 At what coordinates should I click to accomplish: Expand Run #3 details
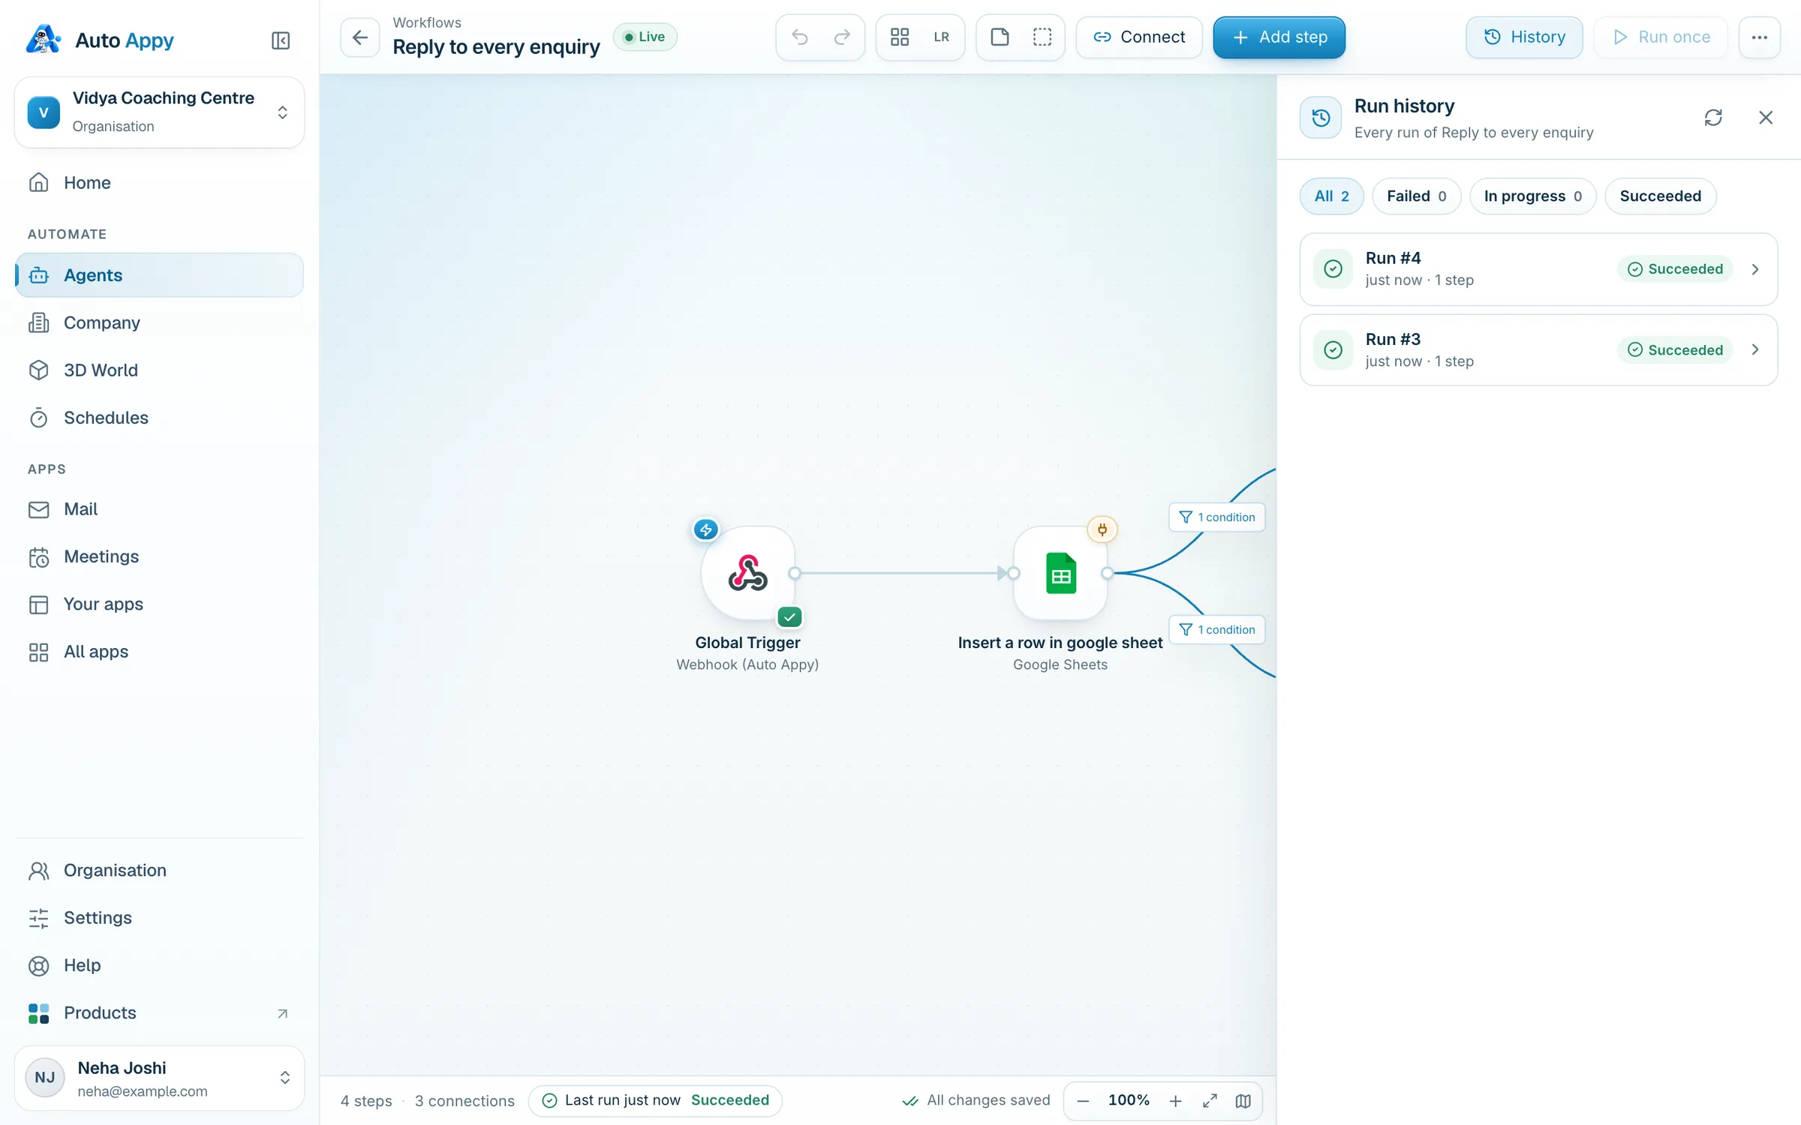1538,349
